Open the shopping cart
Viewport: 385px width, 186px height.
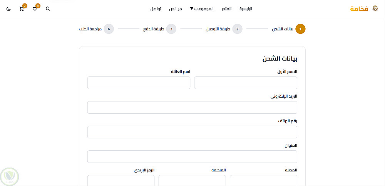tap(22, 9)
